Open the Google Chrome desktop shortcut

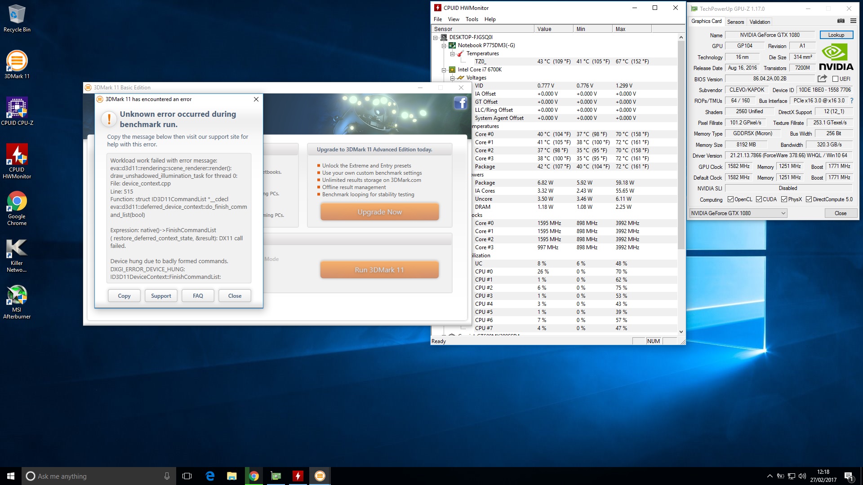[x=17, y=208]
